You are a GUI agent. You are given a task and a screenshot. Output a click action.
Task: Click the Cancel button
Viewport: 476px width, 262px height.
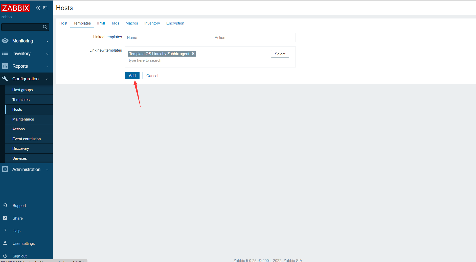pyautogui.click(x=152, y=76)
